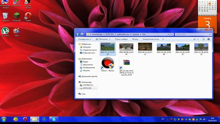Click the address bar refresh button
Image resolution: width=220 pixels, height=124 pixels.
pos(172,34)
